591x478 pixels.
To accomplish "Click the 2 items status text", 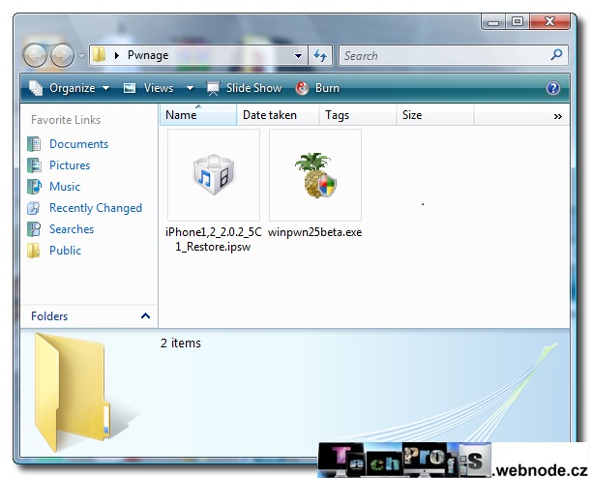I will coord(181,343).
